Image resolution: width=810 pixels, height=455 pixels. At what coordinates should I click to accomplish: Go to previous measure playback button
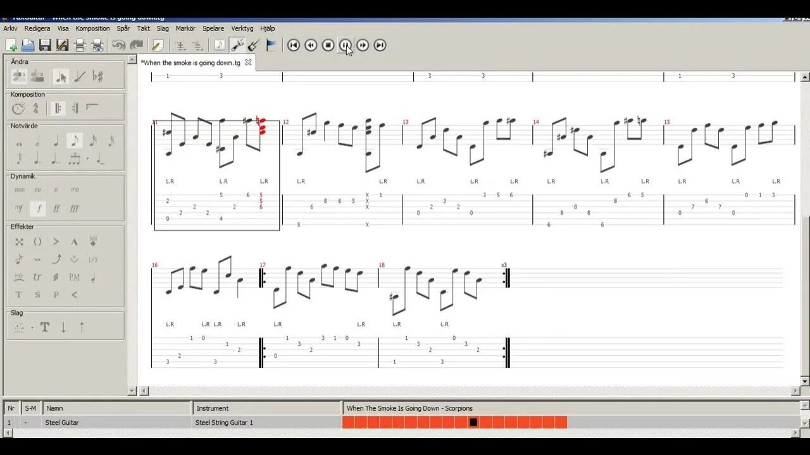point(311,45)
